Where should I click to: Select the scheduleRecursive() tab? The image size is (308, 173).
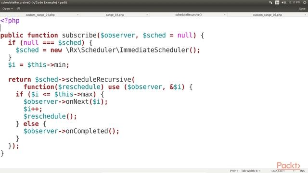tap(188, 15)
